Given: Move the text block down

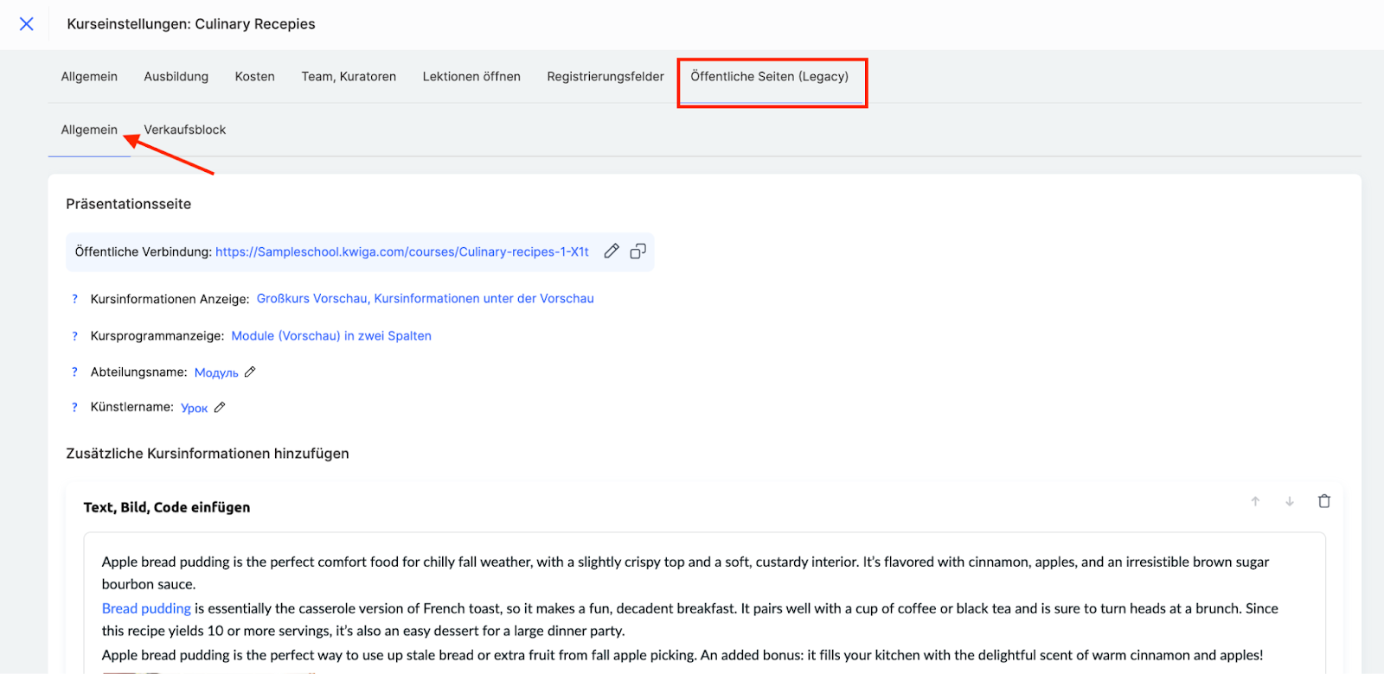Looking at the screenshot, I should click(1290, 501).
